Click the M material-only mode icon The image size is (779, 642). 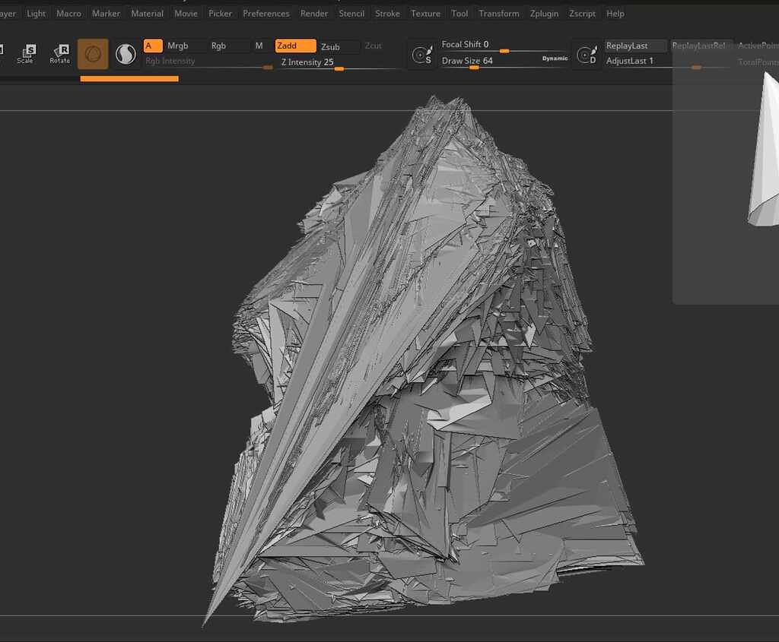click(x=259, y=46)
